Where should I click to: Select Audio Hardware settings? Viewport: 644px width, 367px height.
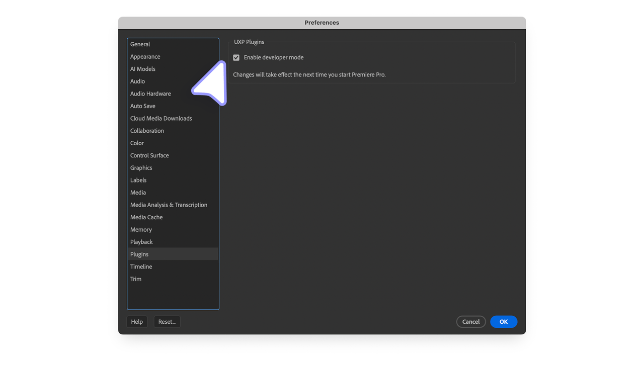point(150,94)
